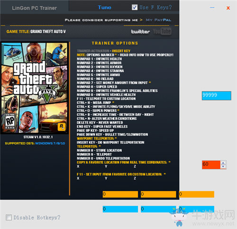Decrease the 60 value with down arrow

(223, 167)
